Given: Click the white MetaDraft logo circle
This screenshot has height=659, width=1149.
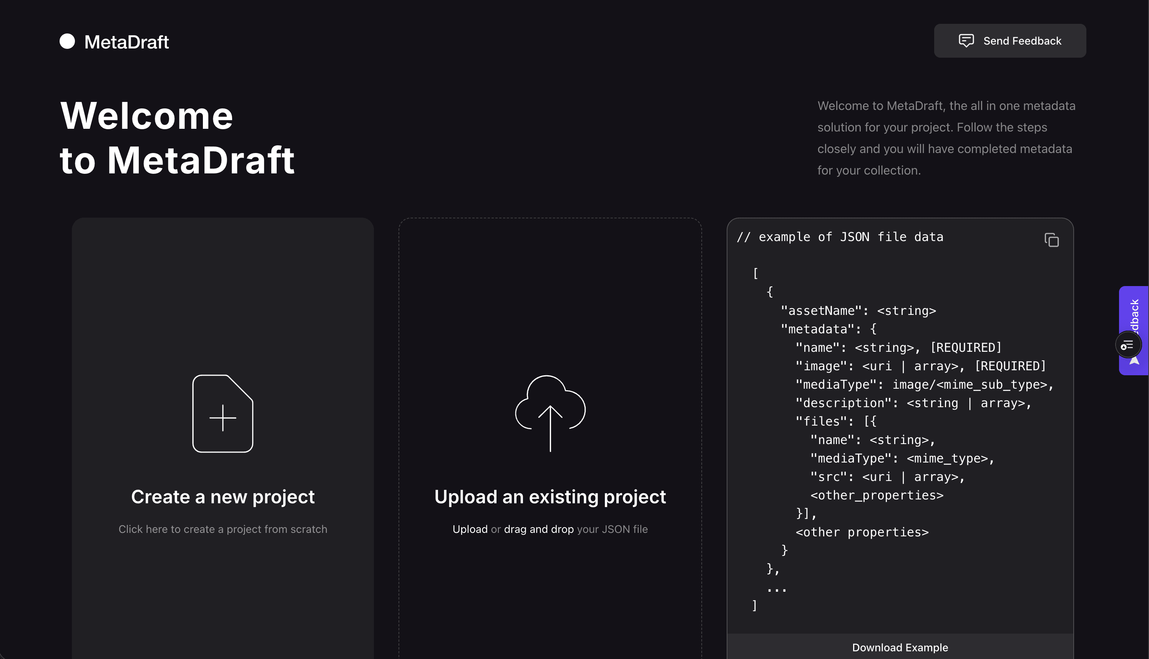Looking at the screenshot, I should (x=67, y=41).
